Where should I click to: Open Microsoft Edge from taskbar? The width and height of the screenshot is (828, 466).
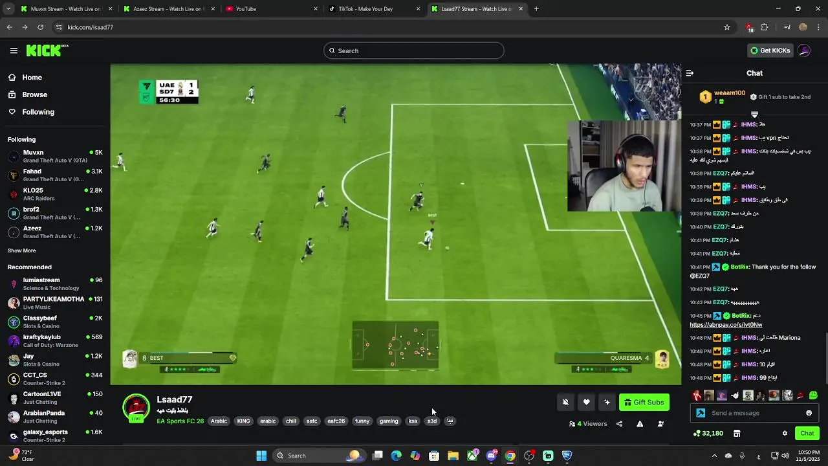[397, 456]
